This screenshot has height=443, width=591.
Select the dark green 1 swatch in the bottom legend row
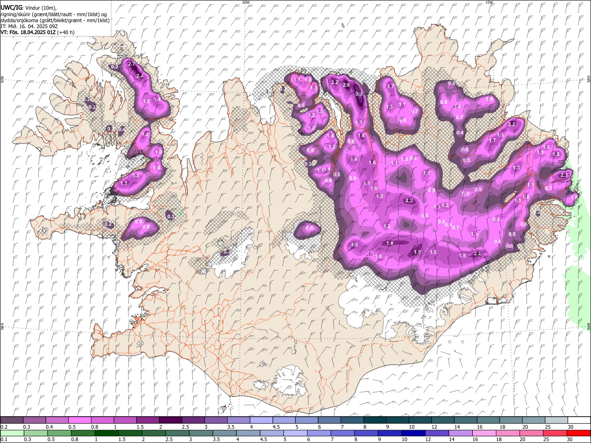(106, 433)
